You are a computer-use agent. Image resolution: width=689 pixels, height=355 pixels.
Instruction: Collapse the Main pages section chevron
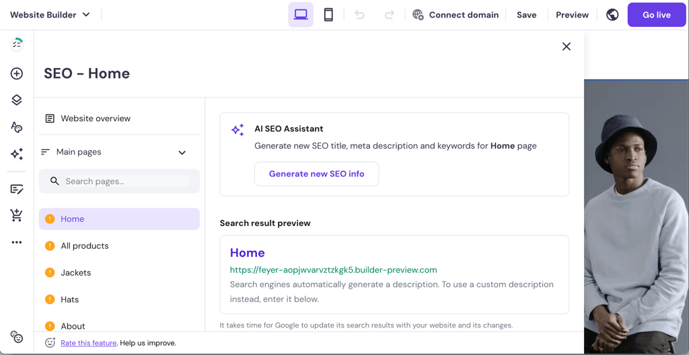182,153
